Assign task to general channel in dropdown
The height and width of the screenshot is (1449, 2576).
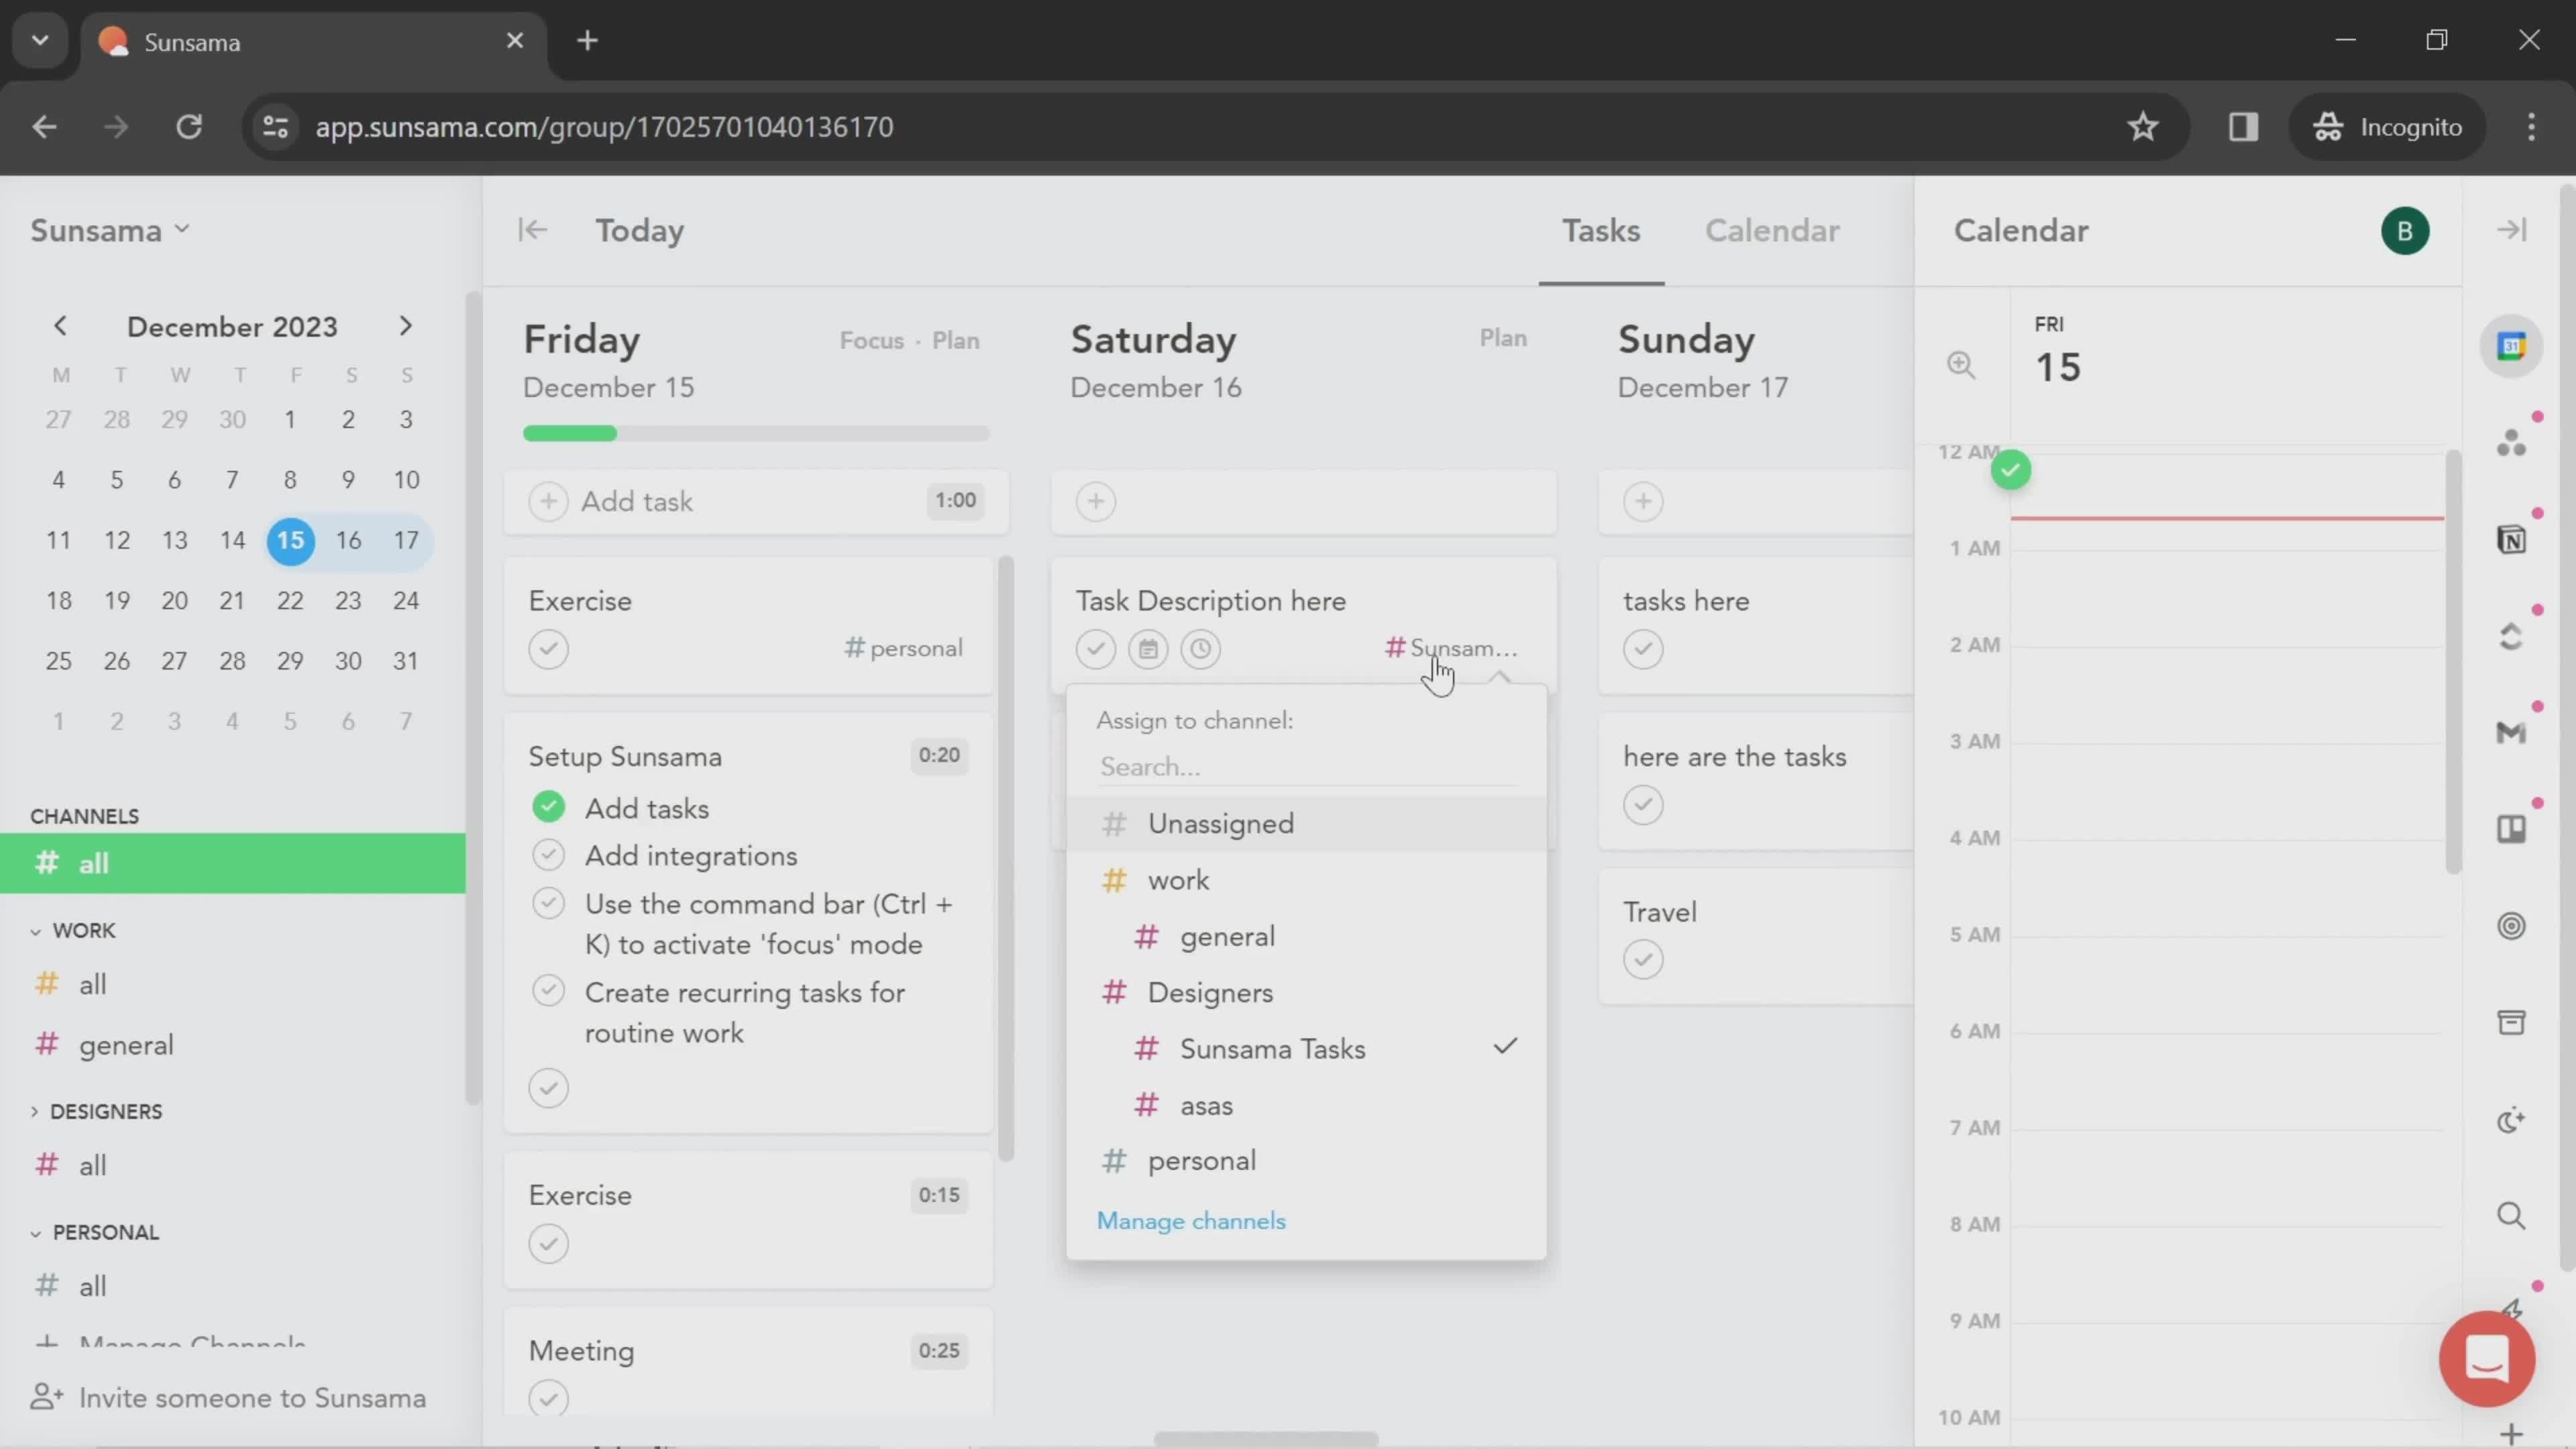(1306, 937)
